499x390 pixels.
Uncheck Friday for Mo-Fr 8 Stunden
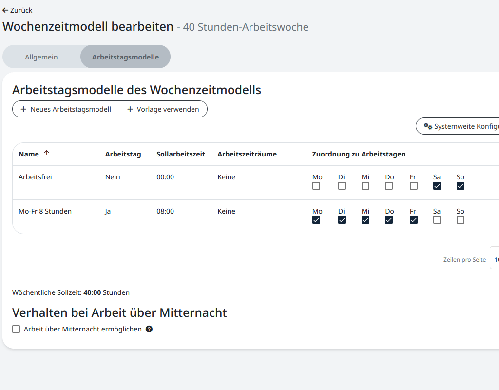click(414, 220)
